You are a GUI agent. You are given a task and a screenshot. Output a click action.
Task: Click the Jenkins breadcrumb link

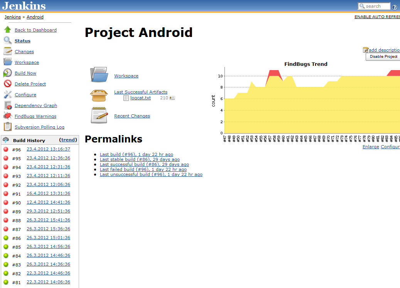(13, 17)
